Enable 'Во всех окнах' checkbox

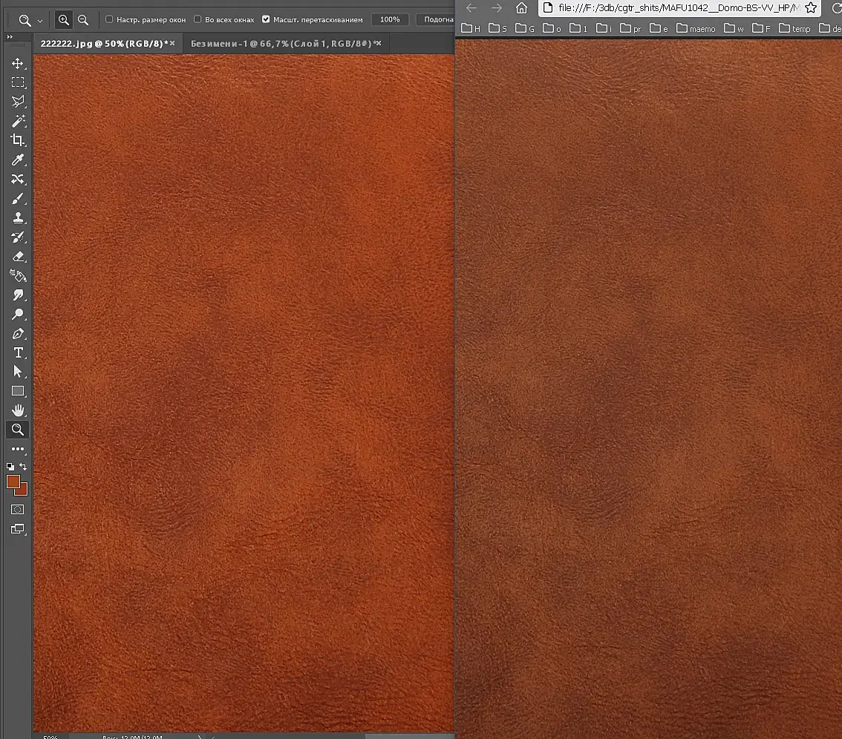198,19
